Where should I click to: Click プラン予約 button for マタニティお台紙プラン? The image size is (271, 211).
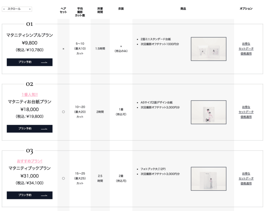pyautogui.click(x=30, y=129)
